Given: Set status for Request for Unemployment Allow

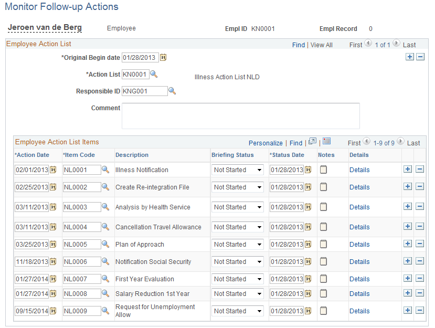Looking at the screenshot, I should click(x=237, y=311).
